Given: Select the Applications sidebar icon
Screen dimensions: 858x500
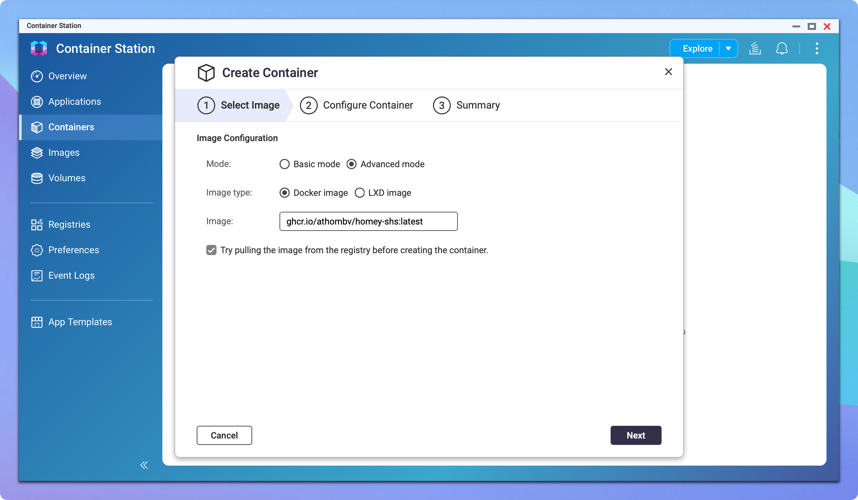Looking at the screenshot, I should [37, 102].
